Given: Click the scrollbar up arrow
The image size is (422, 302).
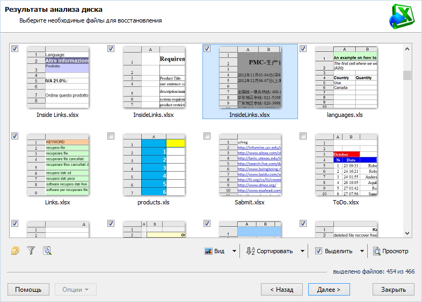Looking at the screenshot, I should [407, 49].
